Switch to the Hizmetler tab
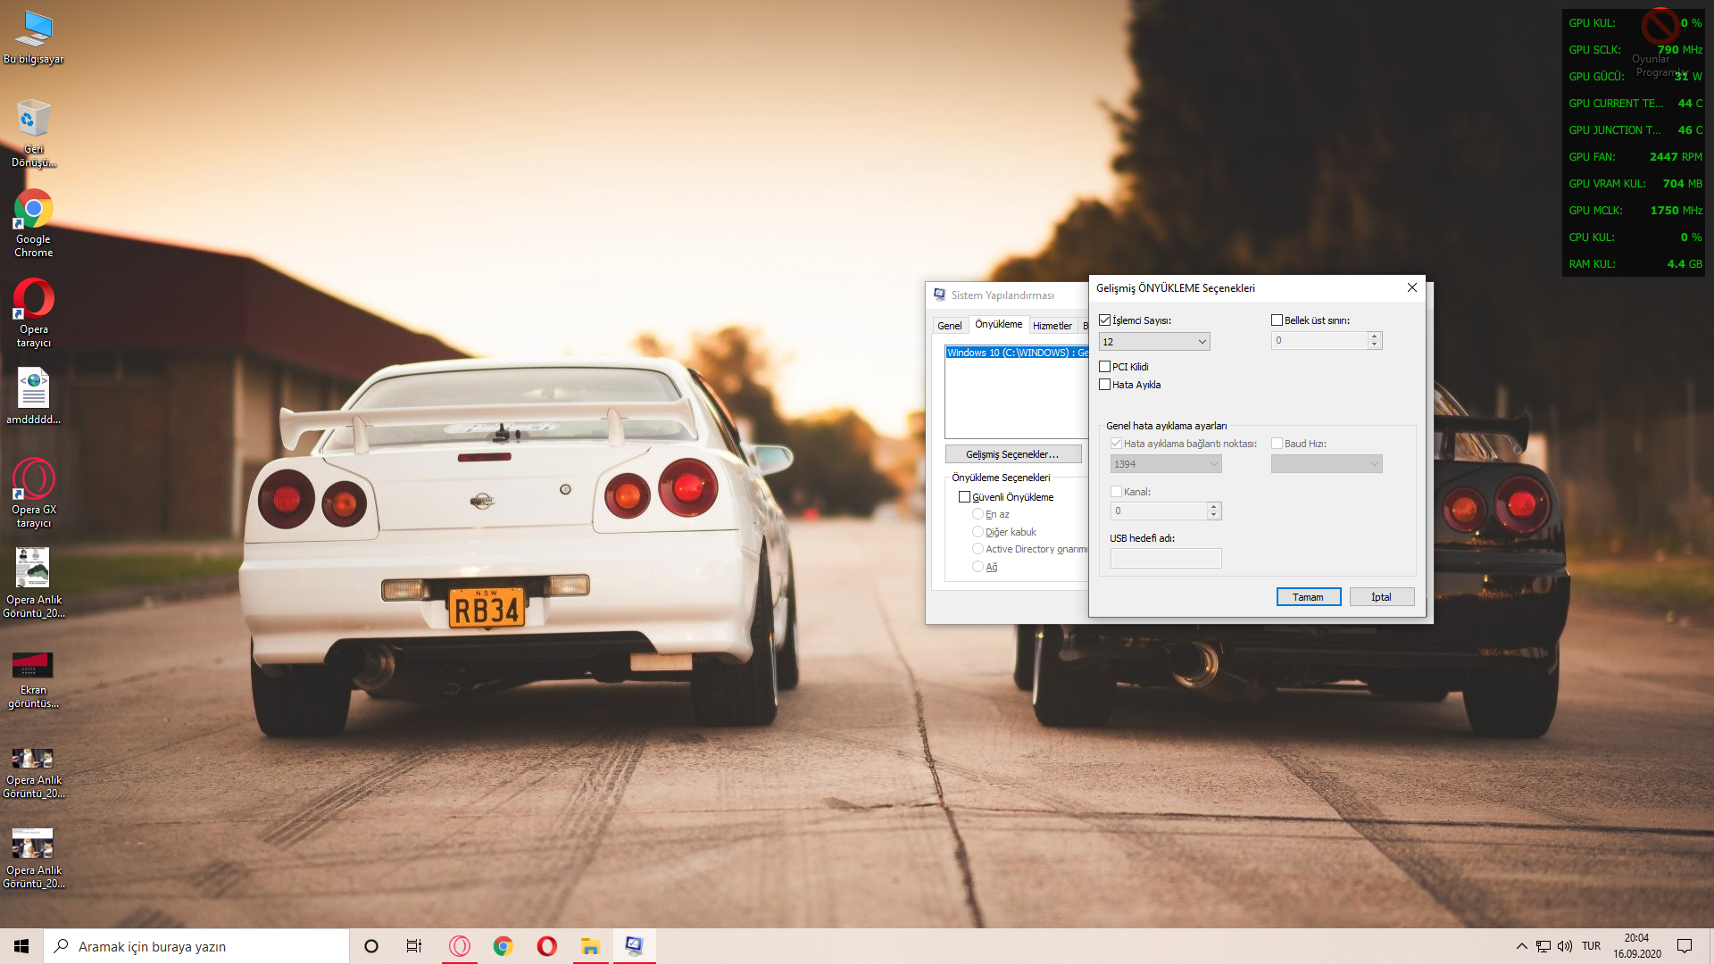 coord(1052,326)
